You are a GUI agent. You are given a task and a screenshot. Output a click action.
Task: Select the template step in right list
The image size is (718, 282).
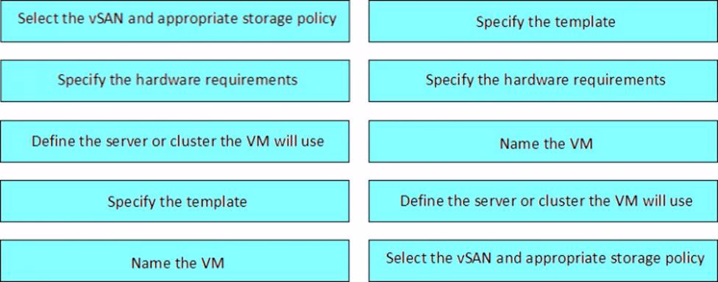click(543, 21)
